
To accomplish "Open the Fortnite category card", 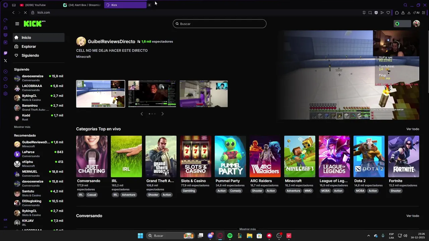I will [x=404, y=156].
